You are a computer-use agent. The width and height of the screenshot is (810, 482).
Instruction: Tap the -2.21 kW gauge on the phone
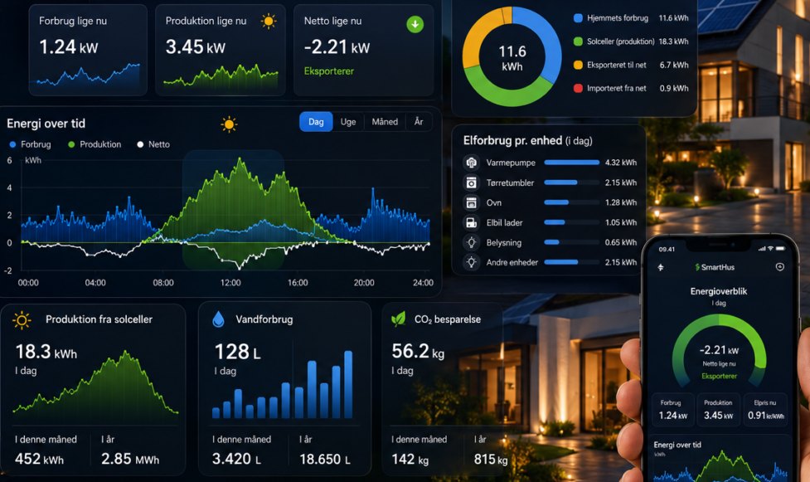[719, 351]
